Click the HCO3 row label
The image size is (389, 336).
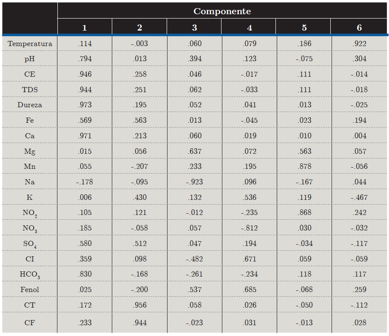click(30, 274)
